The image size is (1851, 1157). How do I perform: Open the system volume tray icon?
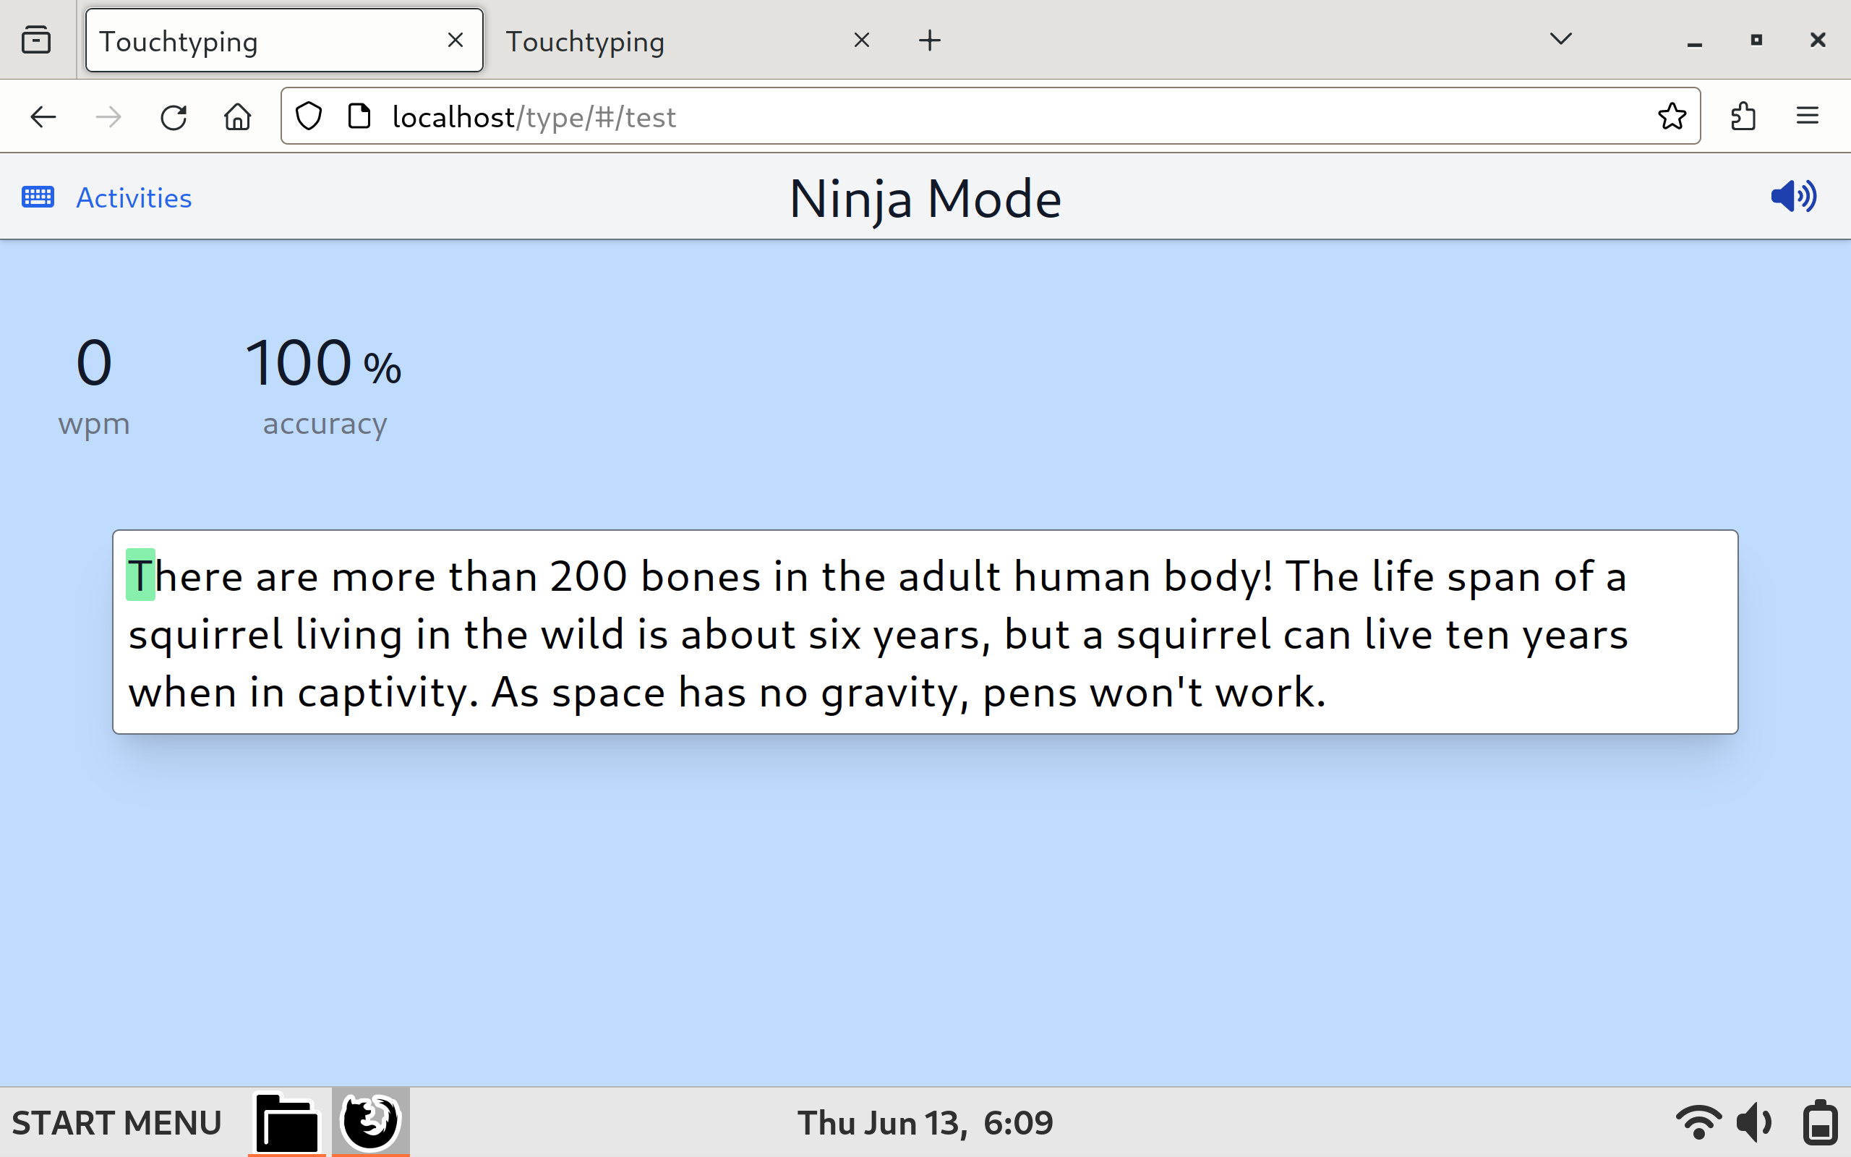pos(1753,1122)
